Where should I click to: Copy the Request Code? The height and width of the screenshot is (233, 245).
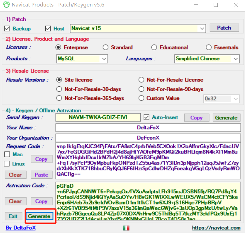click(x=42, y=159)
